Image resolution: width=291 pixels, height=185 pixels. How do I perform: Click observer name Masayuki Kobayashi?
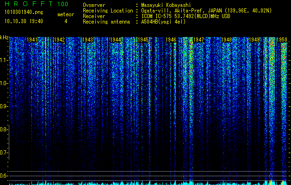[x=166, y=6]
